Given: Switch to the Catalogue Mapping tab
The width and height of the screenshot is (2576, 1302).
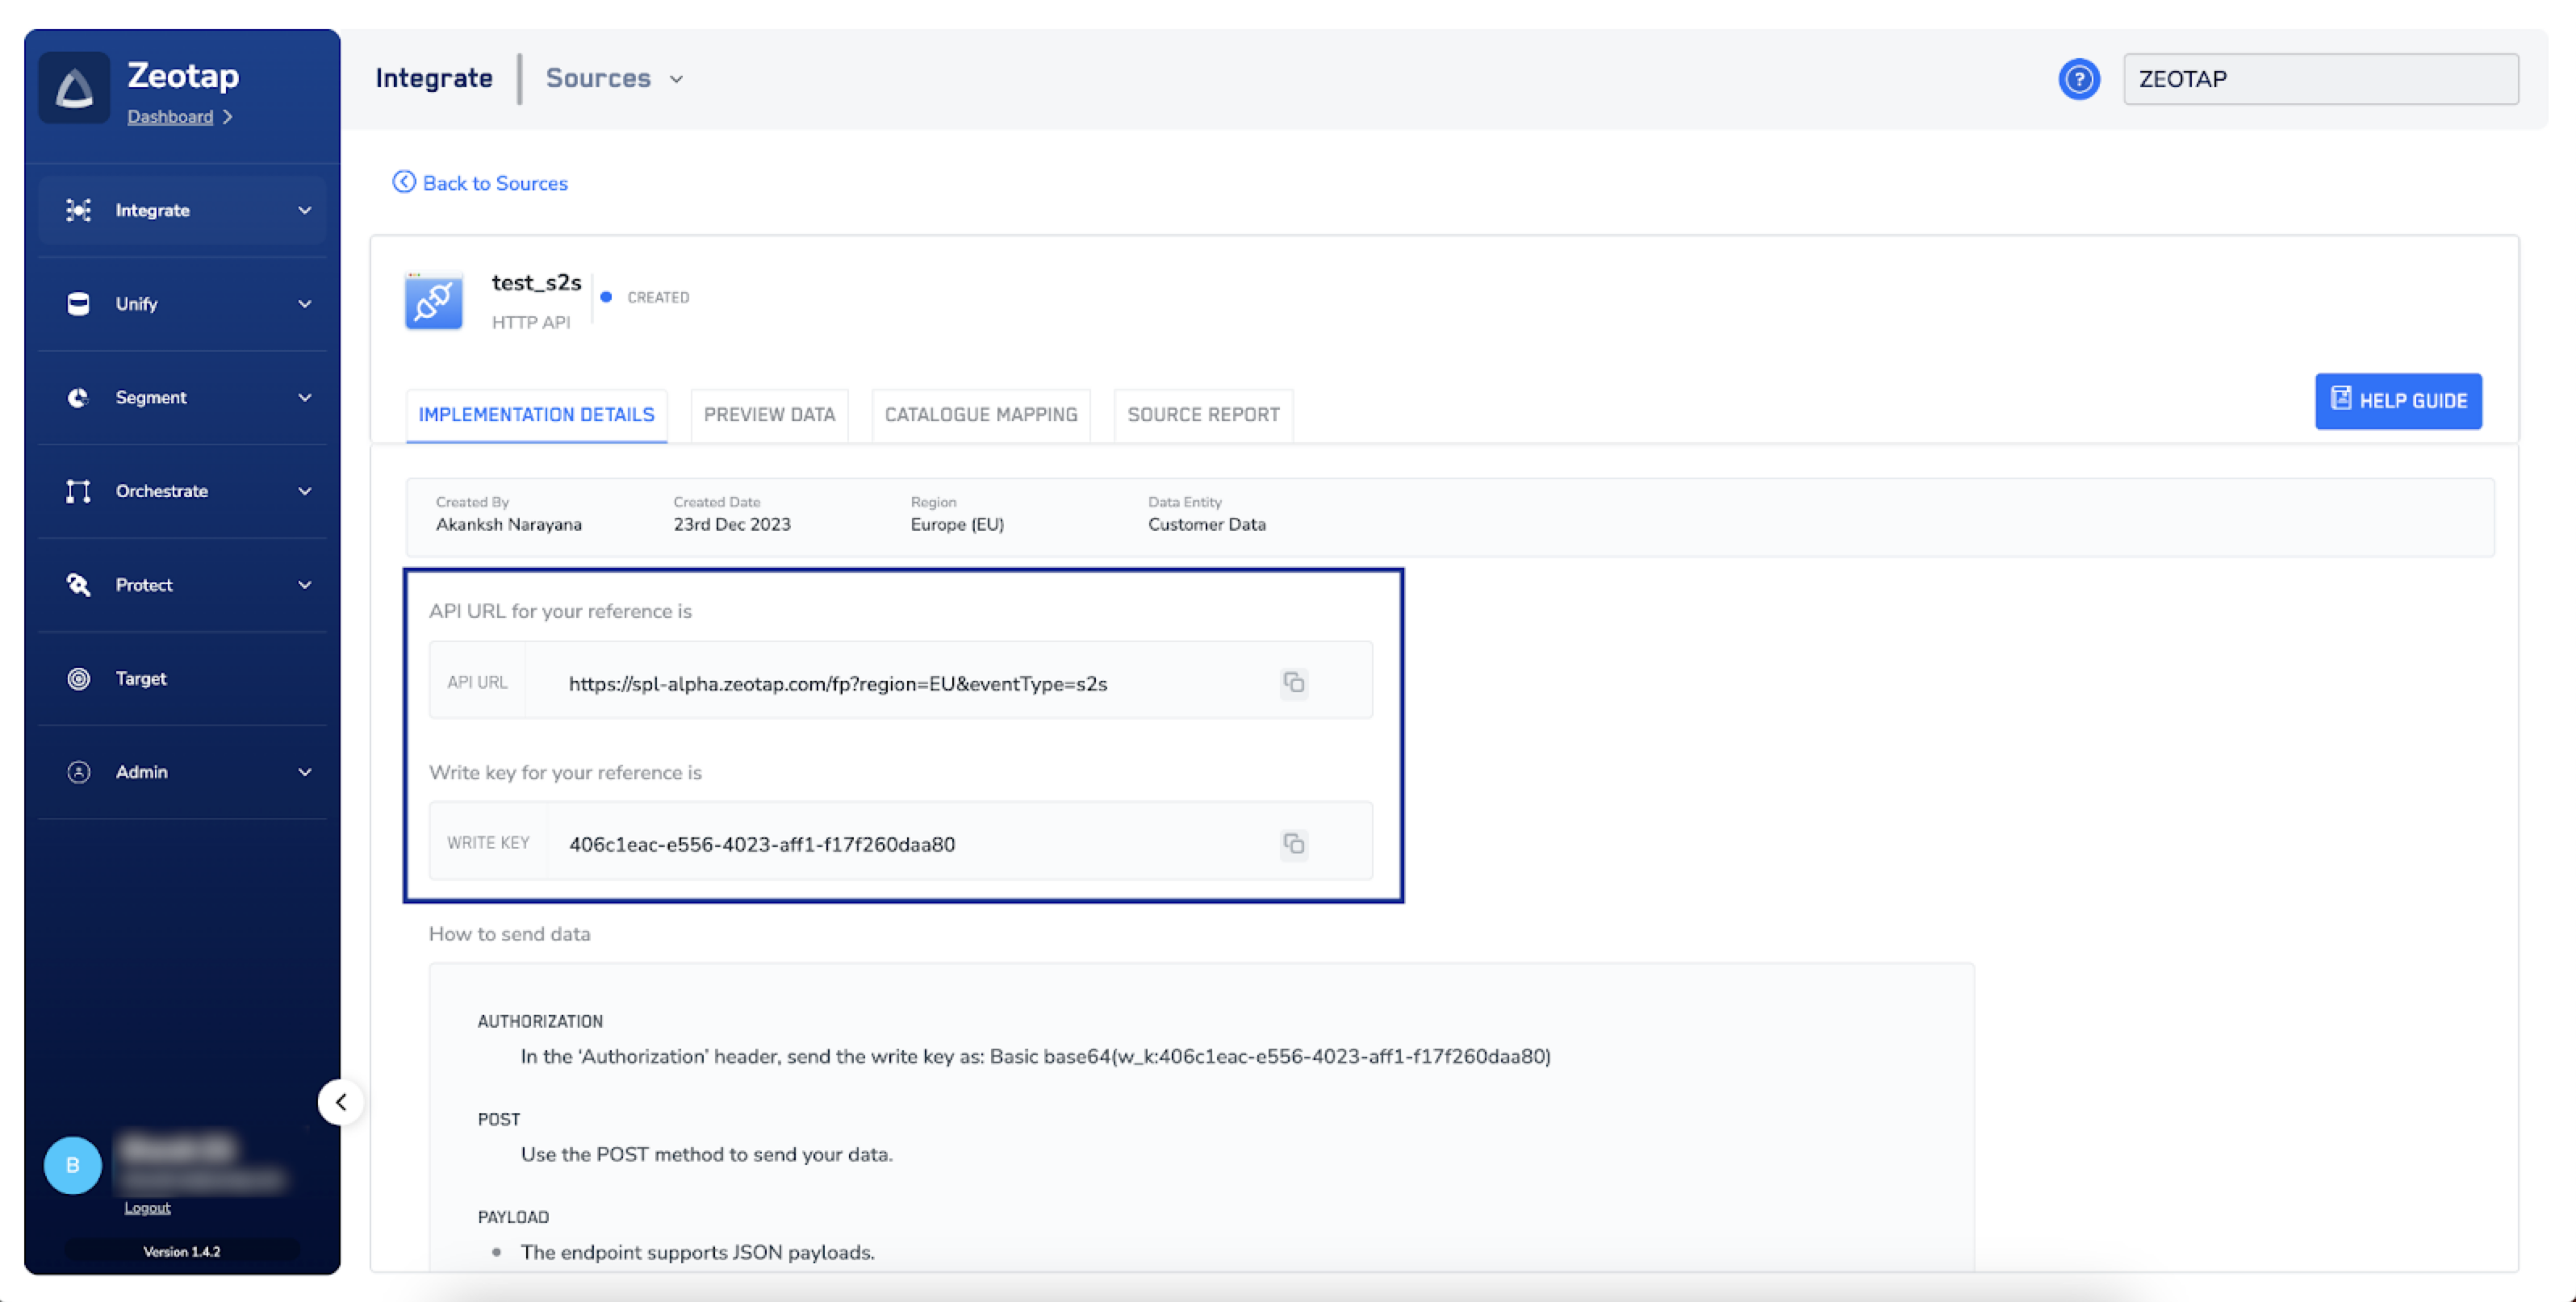Looking at the screenshot, I should click(980, 415).
